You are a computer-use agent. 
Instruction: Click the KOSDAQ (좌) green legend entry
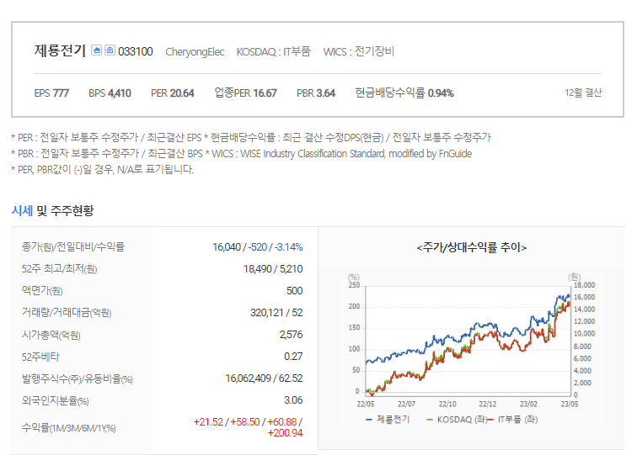pos(457,420)
